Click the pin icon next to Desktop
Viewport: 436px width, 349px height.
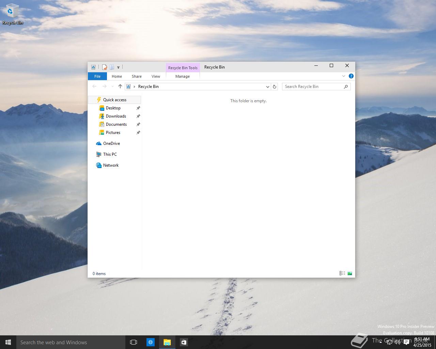click(138, 108)
